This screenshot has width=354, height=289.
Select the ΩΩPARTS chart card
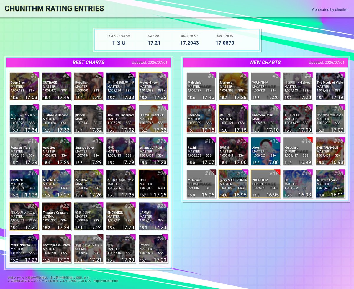pos(24,184)
